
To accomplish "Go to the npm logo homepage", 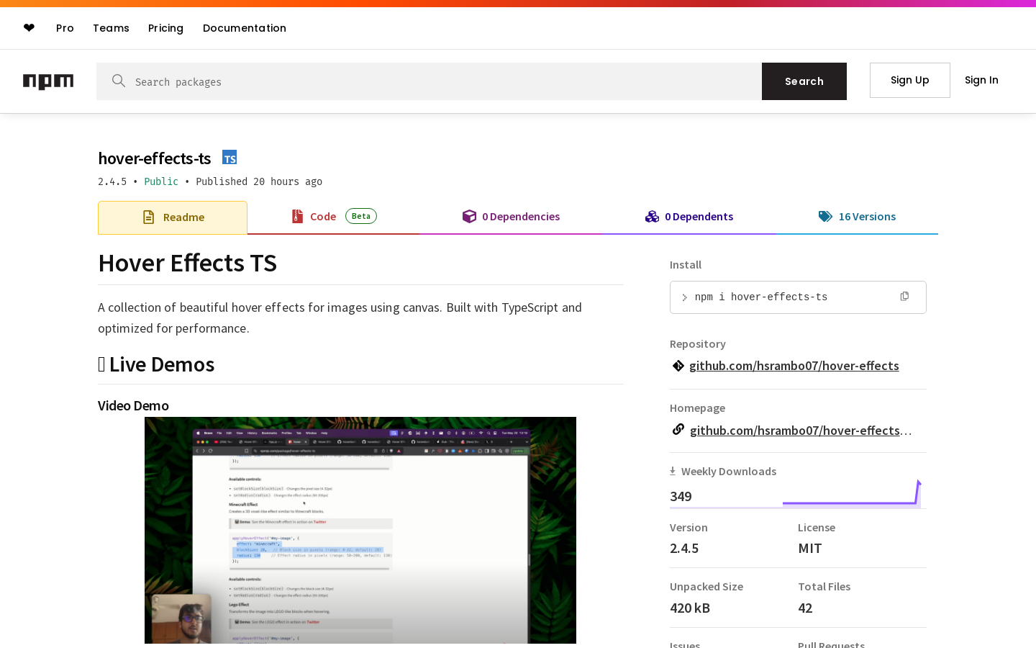I will pyautogui.click(x=48, y=81).
